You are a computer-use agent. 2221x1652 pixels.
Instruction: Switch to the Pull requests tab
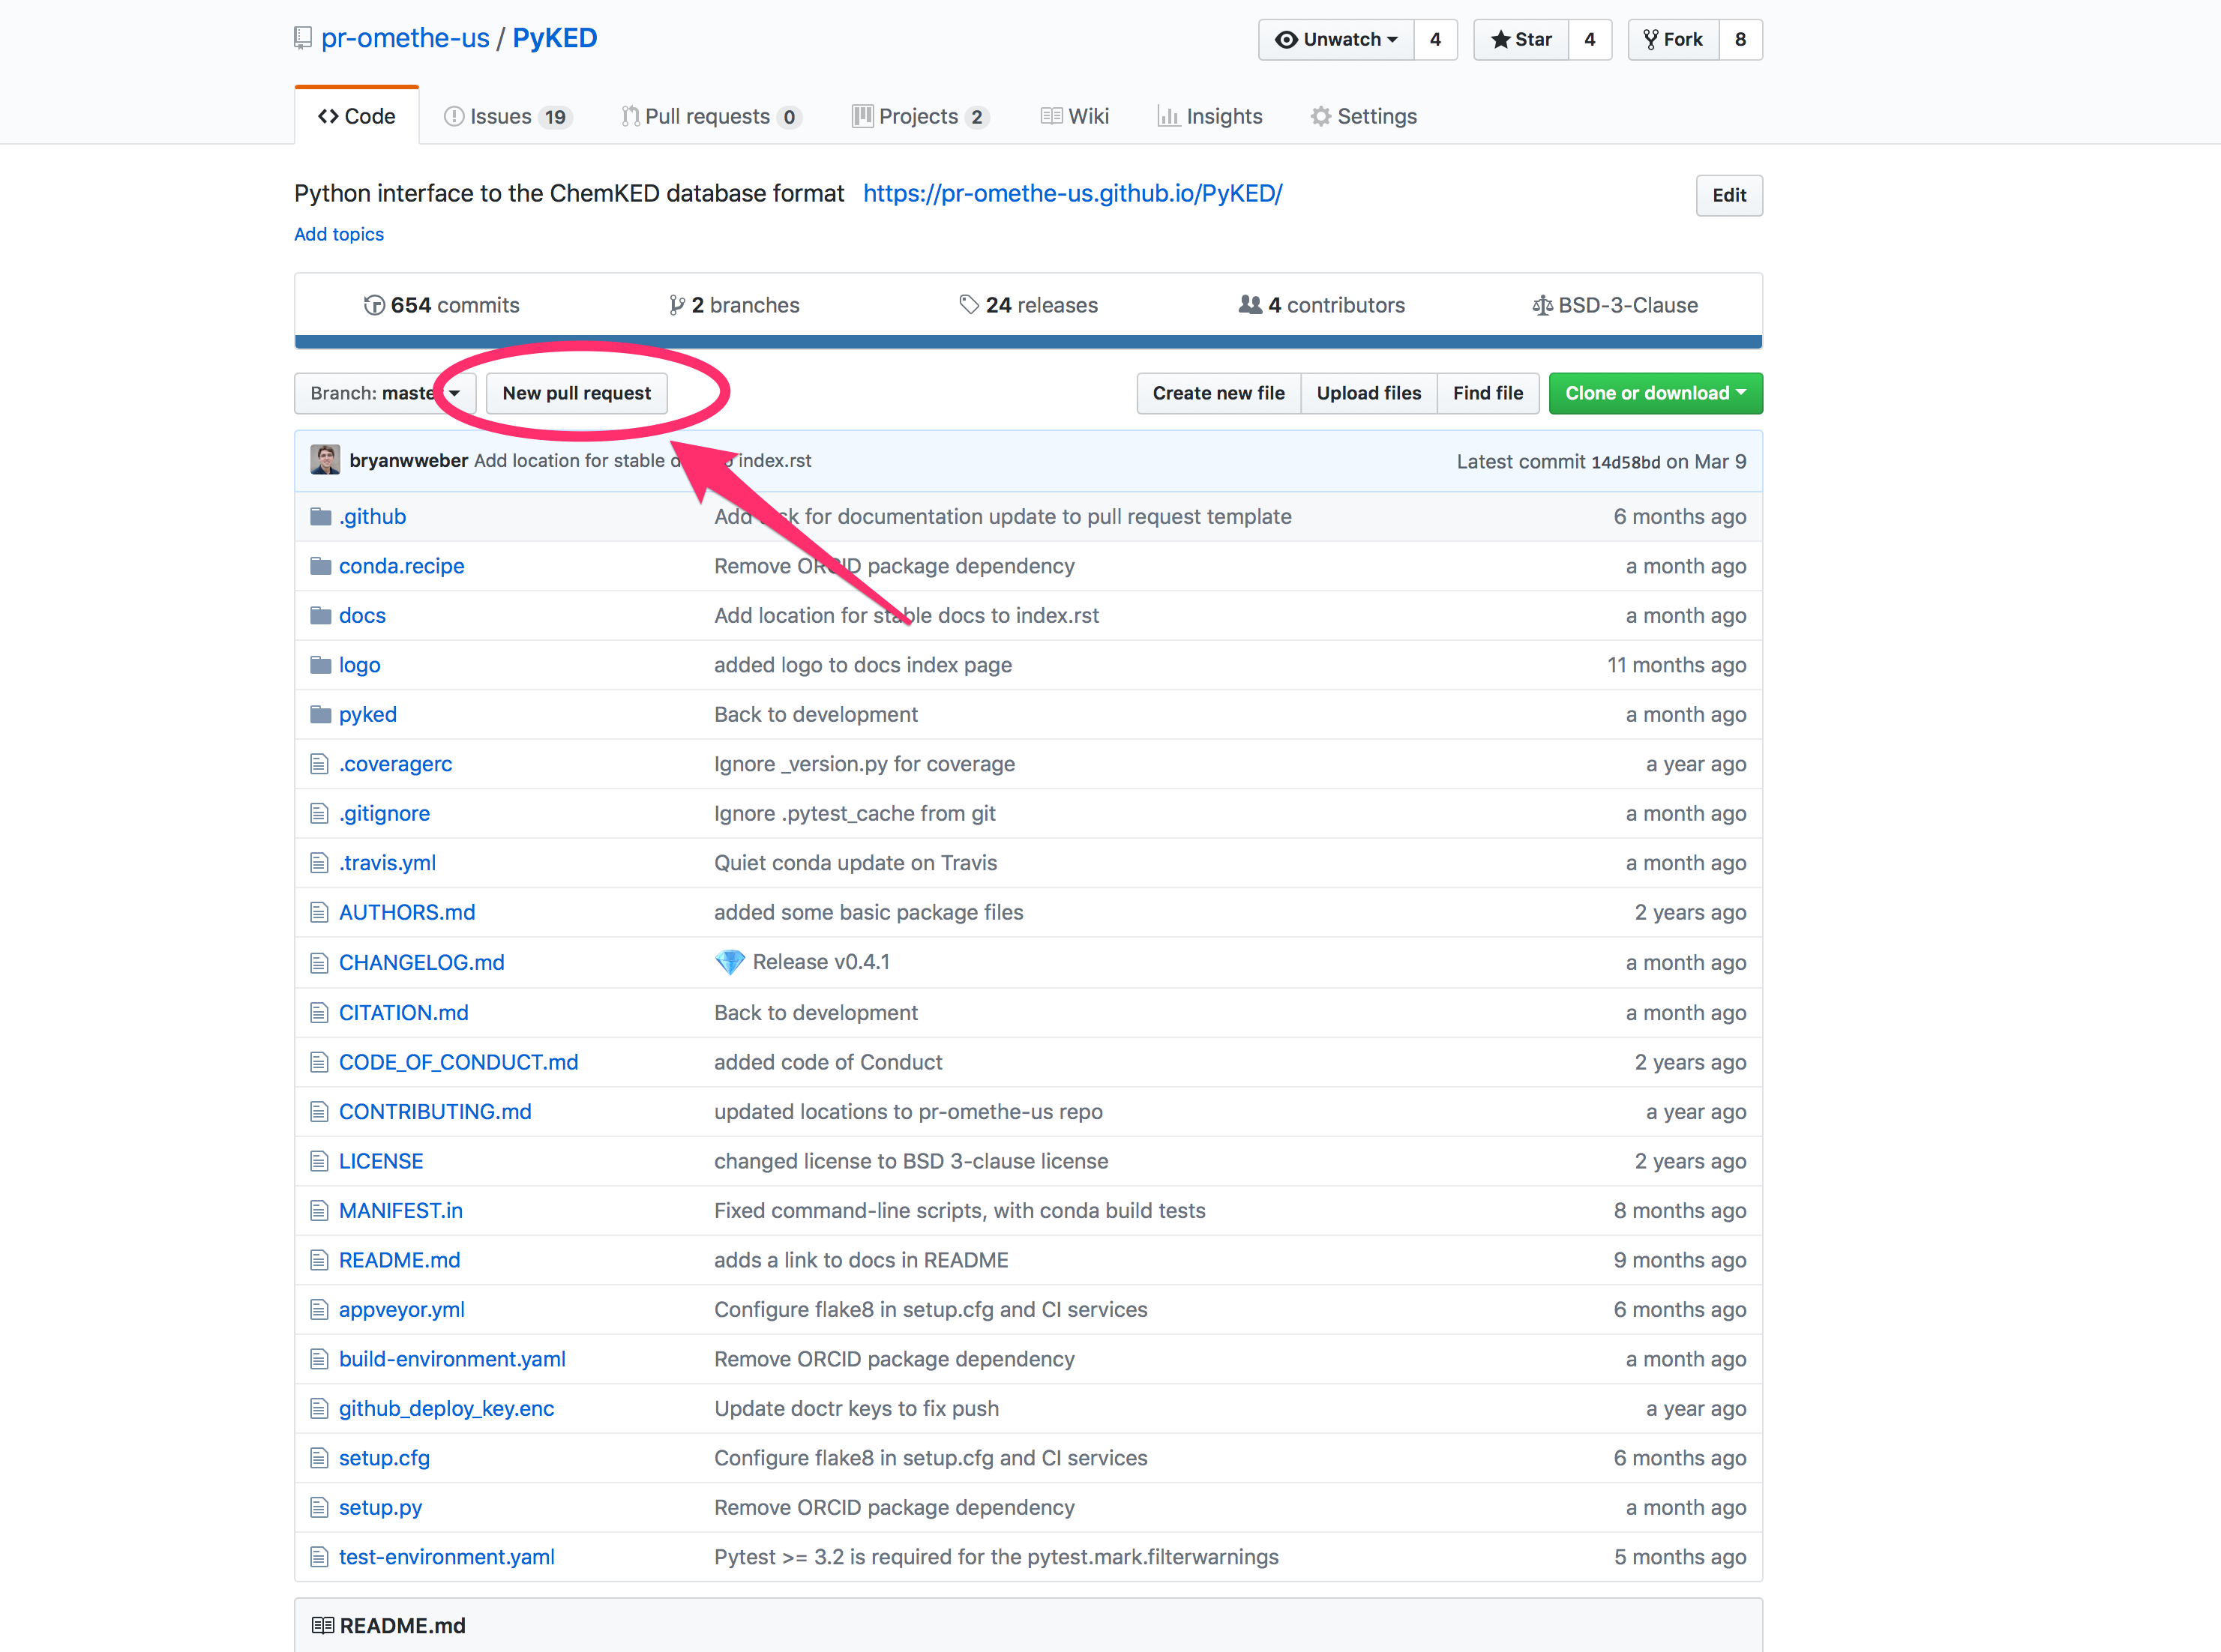pos(712,116)
